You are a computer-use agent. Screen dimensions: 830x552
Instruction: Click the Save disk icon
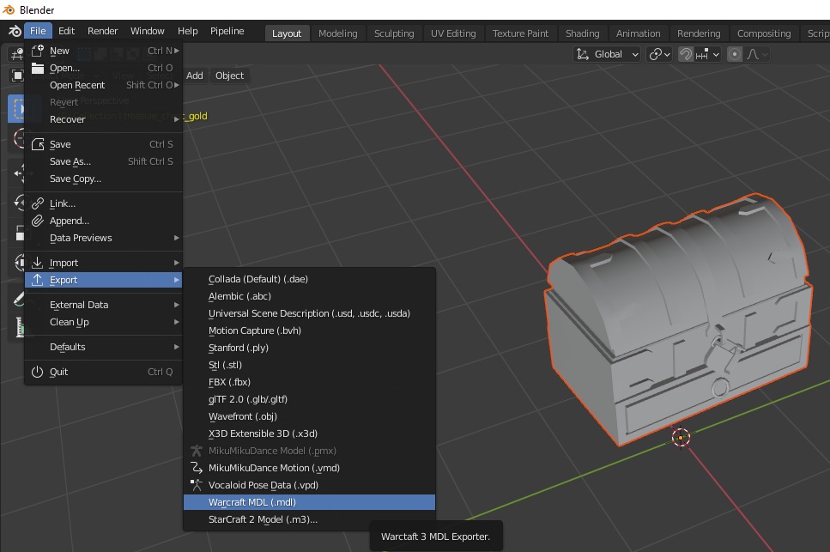[x=37, y=144]
